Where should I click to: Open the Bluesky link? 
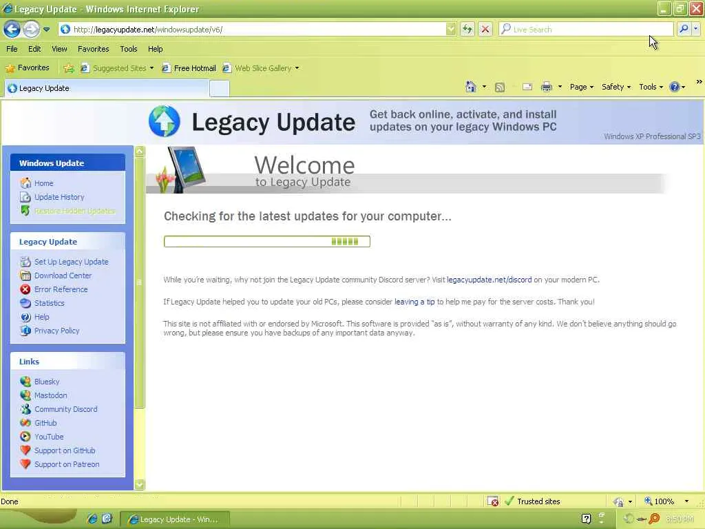(x=47, y=382)
